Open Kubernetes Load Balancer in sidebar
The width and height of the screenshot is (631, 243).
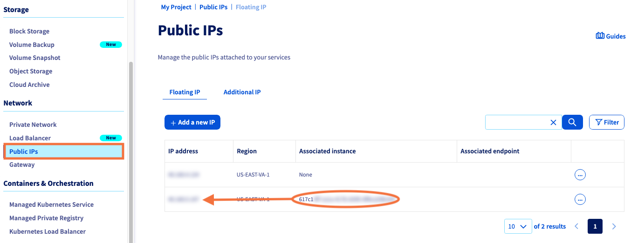coord(48,231)
